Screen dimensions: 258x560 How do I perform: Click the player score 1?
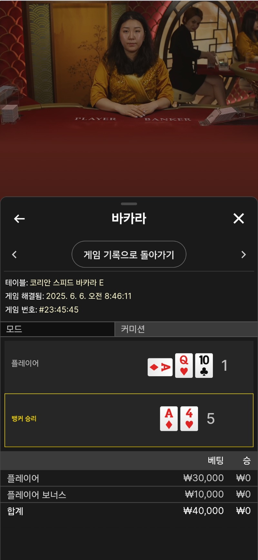tap(224, 366)
